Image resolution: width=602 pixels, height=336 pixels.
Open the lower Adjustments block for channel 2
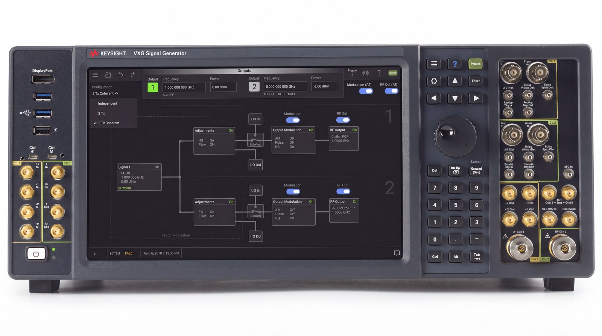tap(214, 212)
